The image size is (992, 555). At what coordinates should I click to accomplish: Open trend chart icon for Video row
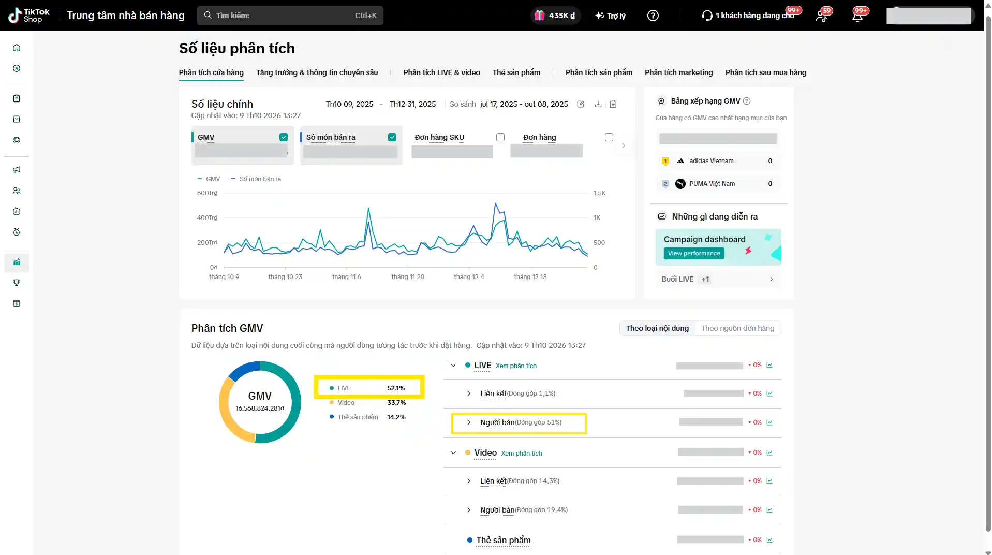pos(769,452)
